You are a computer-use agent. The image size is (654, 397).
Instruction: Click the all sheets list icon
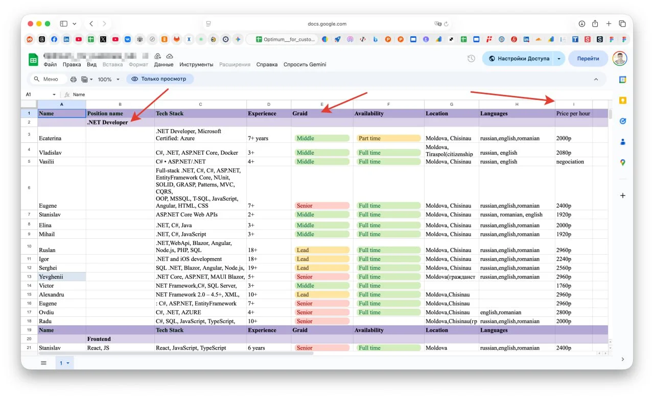click(44, 363)
